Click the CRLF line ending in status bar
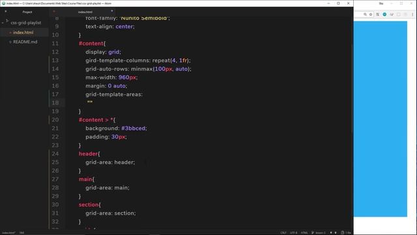The width and height of the screenshot is (417, 235). tap(283, 232)
